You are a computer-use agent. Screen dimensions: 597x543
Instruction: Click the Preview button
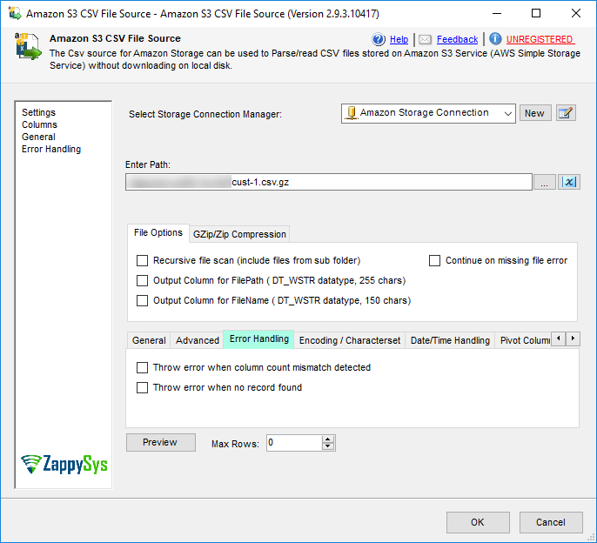[x=161, y=442]
